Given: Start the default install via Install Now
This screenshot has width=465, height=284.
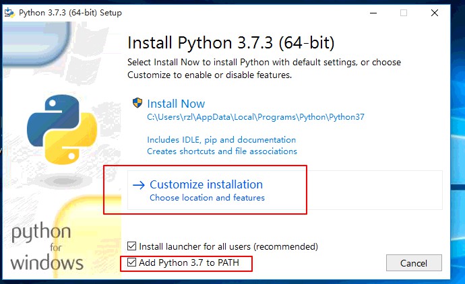Looking at the screenshot, I should pos(176,104).
